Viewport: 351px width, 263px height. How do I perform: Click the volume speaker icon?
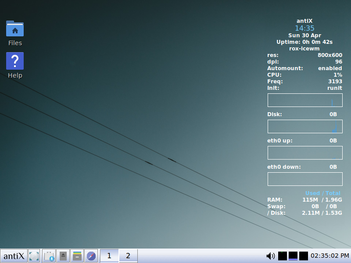pos(271,256)
